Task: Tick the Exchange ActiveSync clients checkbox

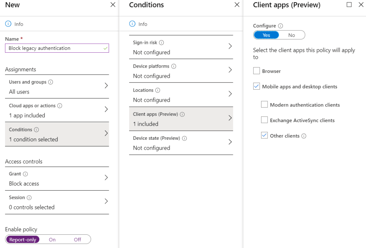Action: click(x=264, y=120)
